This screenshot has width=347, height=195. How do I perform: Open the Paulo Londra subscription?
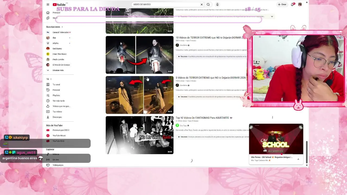pos(58,59)
